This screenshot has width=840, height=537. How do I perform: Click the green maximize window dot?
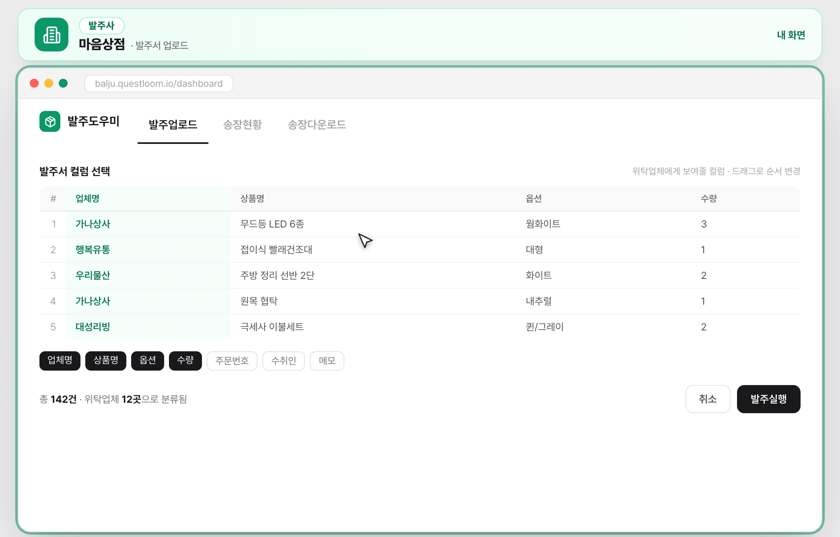click(x=63, y=83)
